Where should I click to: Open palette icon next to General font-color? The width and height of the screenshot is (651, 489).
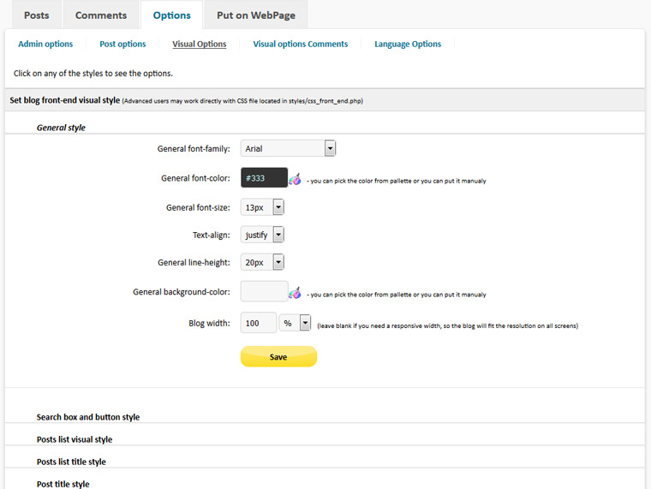(x=295, y=179)
